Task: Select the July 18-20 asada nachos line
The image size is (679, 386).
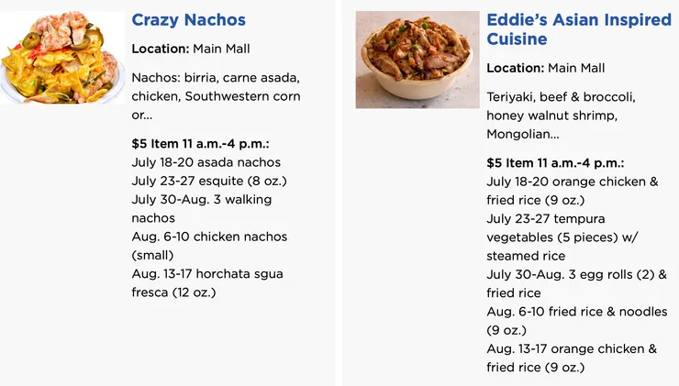Action: pyautogui.click(x=206, y=162)
